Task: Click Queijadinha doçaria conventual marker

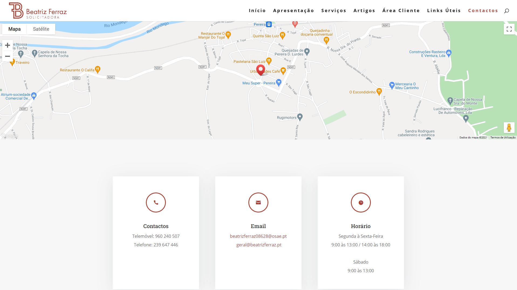Action: pos(326,40)
